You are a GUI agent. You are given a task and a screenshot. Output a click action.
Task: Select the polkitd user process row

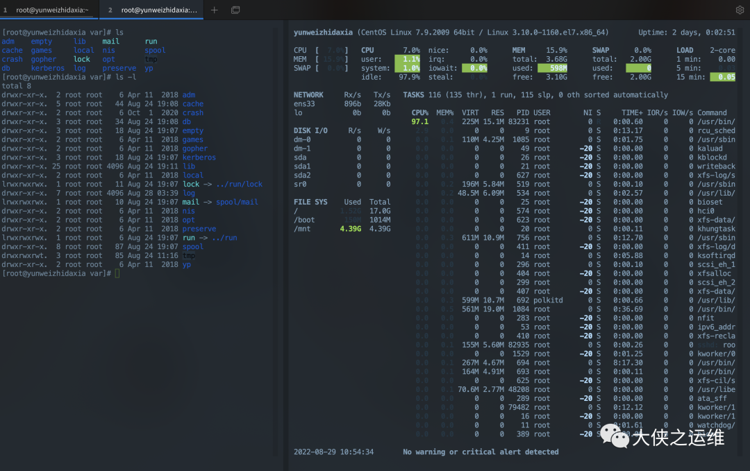pos(548,300)
